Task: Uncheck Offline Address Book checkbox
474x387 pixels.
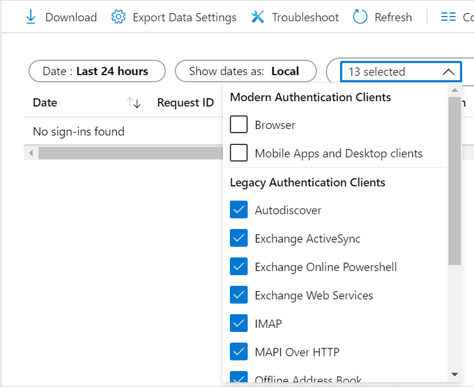Action: point(239,377)
